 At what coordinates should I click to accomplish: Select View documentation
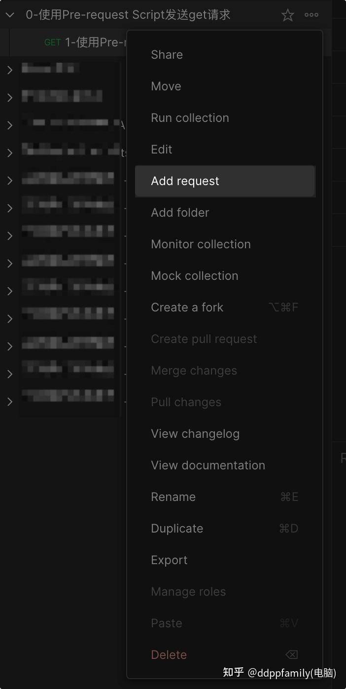(208, 465)
